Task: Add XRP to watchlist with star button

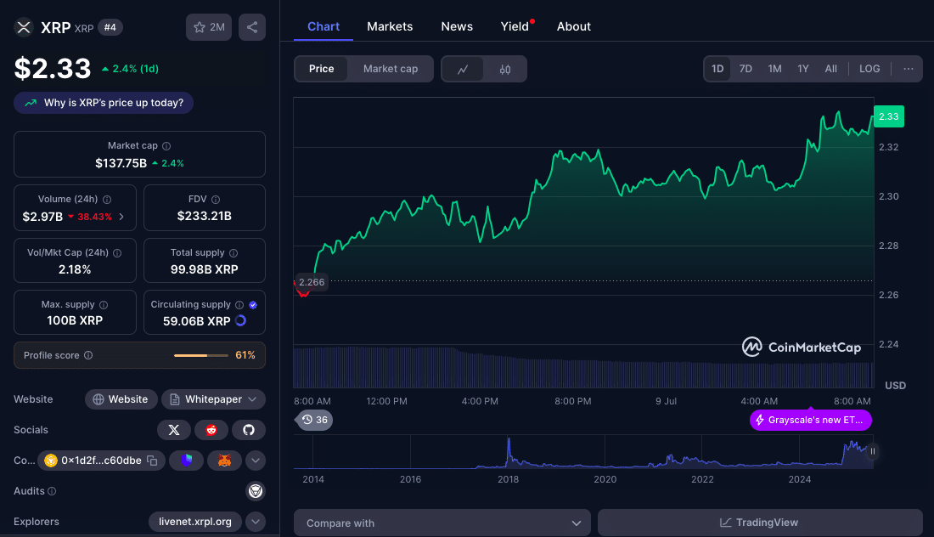Action: (209, 27)
